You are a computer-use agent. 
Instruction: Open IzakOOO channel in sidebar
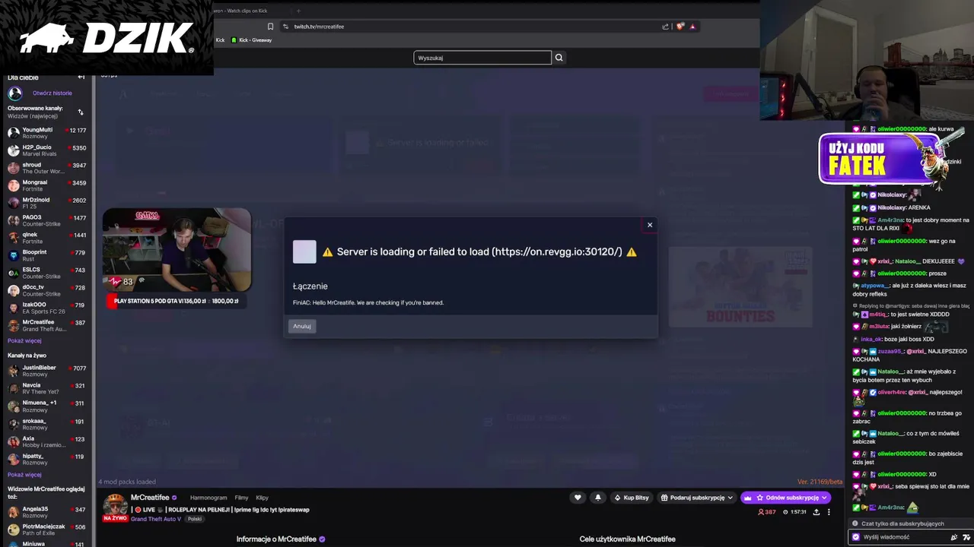(47, 308)
